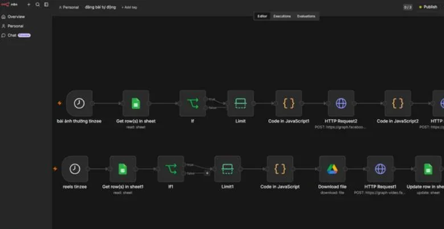Click the "Limit1" label text
Viewport: 444px width, 229px height.
[227, 187]
